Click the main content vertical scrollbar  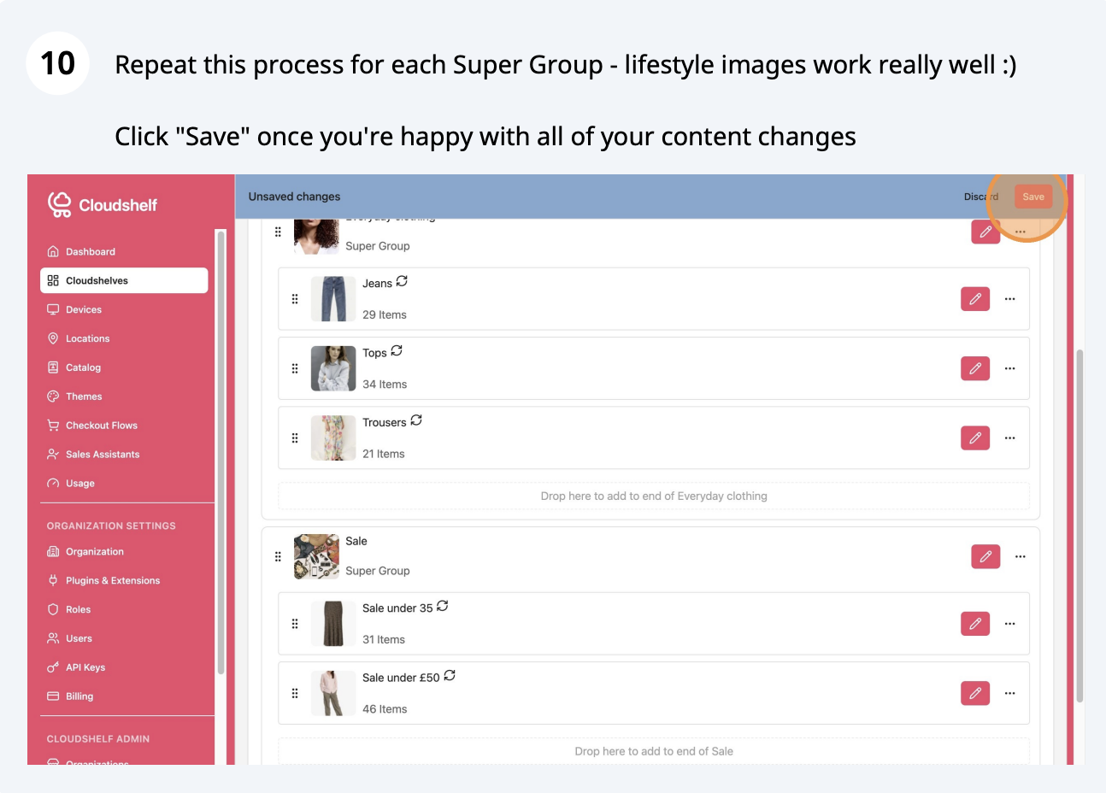coord(1080,526)
